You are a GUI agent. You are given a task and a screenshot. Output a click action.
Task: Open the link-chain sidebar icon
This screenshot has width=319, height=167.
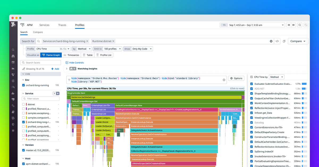coord(13,106)
